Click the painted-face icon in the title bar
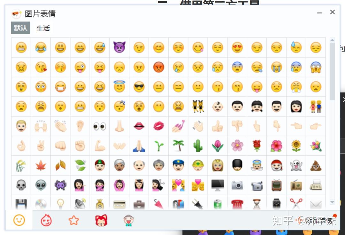Viewport: 345px width, 235px height. pos(16,14)
